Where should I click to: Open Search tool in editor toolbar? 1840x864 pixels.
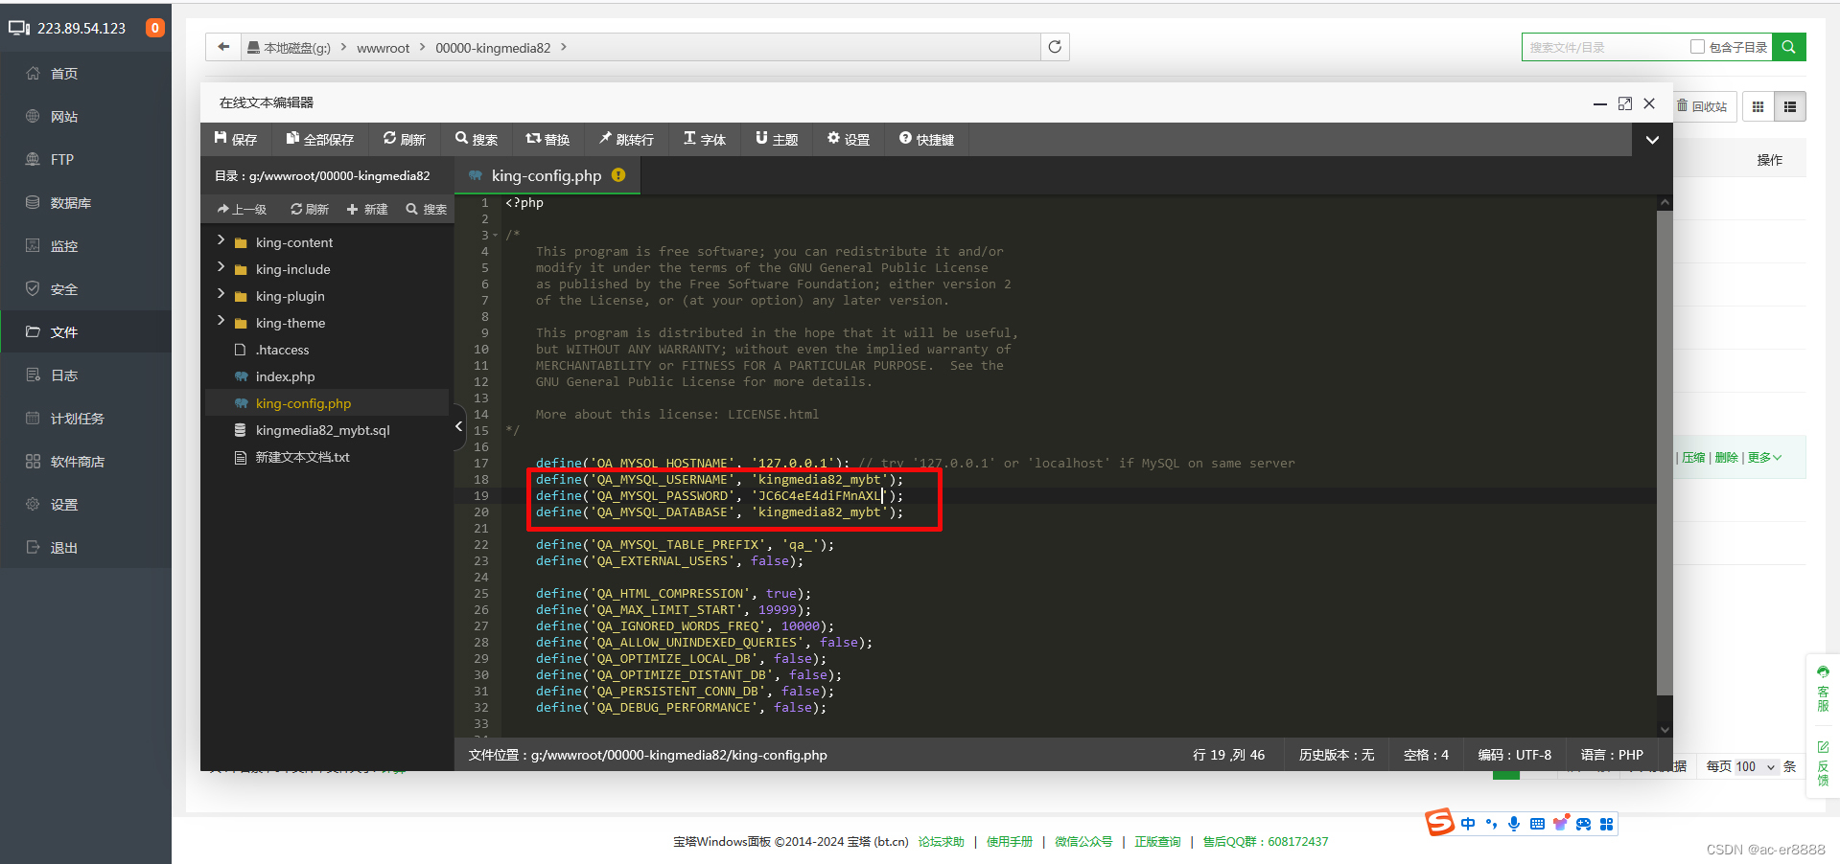[x=477, y=139]
